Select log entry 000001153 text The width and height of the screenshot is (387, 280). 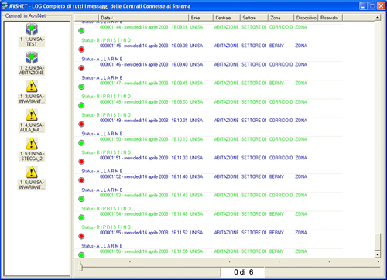144,196
